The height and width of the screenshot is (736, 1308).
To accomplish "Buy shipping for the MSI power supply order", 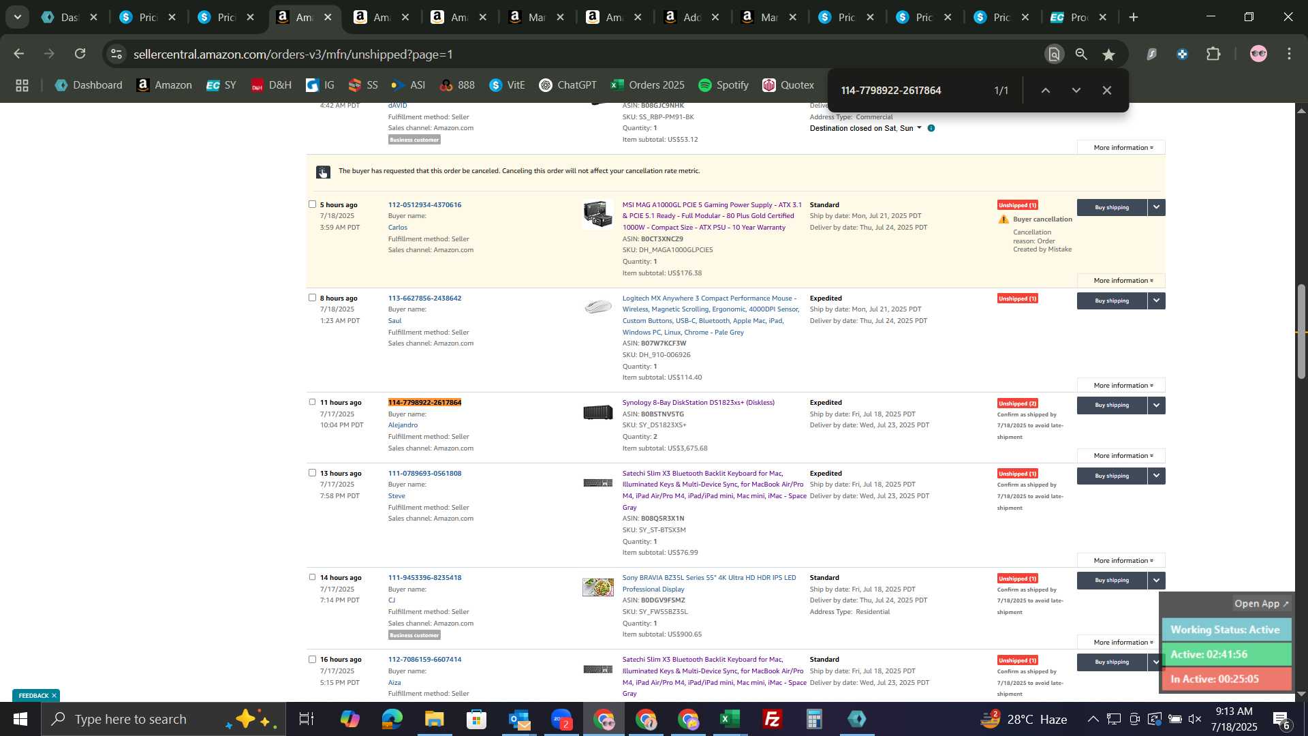I will pyautogui.click(x=1112, y=207).
